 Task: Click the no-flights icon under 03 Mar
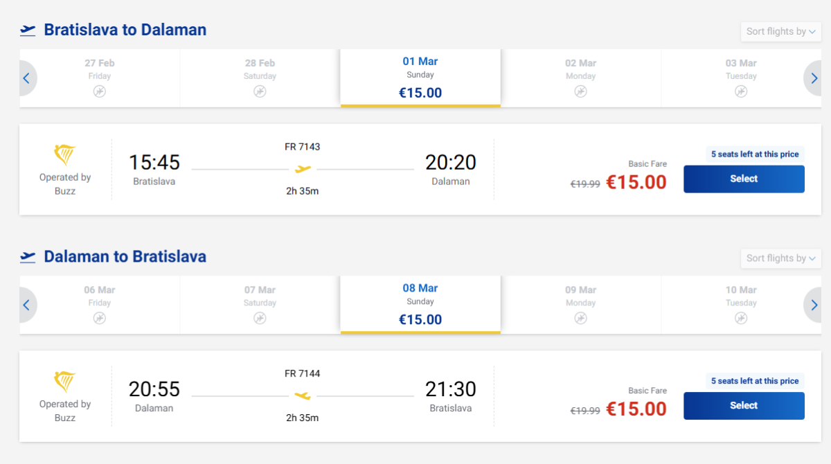point(741,91)
